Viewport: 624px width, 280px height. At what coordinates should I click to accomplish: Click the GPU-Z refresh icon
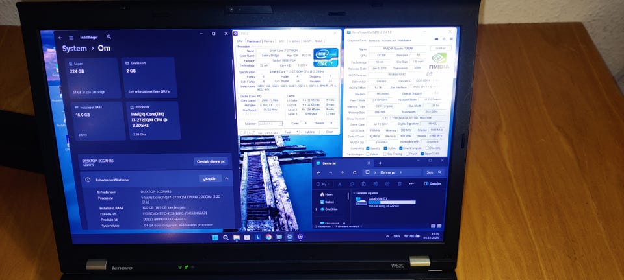pos(444,39)
